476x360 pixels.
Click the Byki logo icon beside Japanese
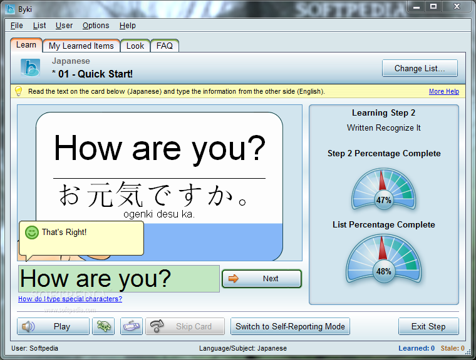point(30,68)
